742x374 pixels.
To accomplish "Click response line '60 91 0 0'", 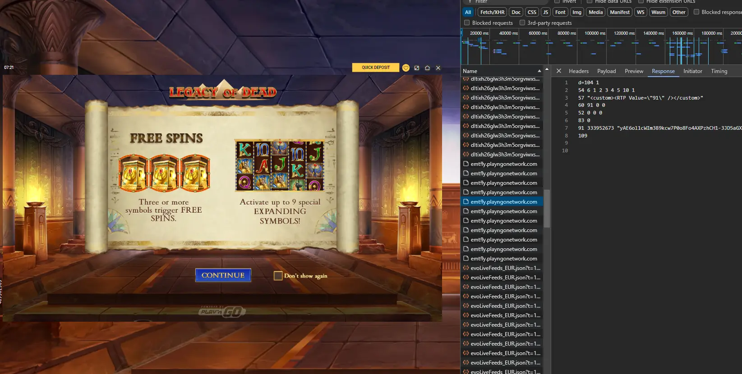I will pos(591,105).
